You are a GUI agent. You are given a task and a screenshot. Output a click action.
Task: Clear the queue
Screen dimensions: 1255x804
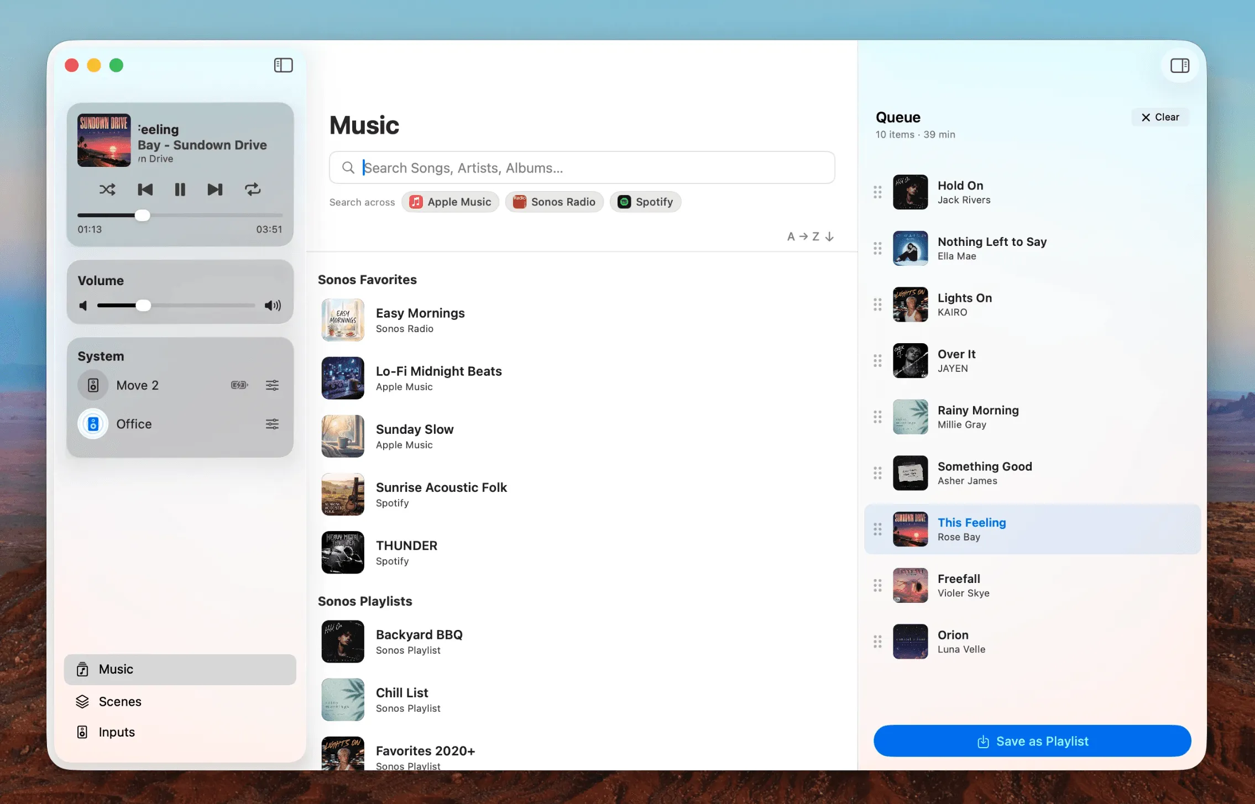[x=1160, y=117]
